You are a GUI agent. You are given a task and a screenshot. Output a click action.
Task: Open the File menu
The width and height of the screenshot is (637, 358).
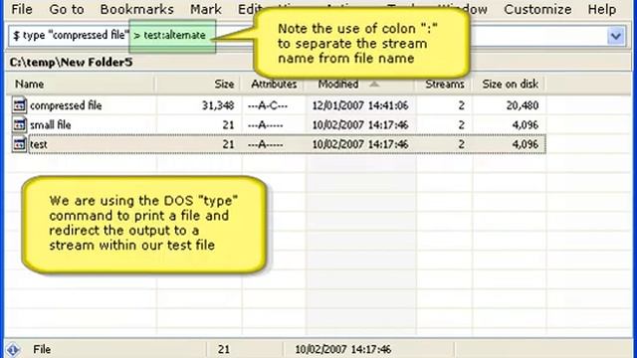[22, 9]
